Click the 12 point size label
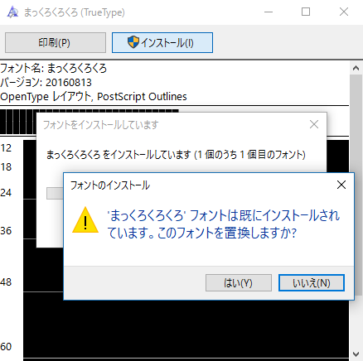The width and height of the screenshot is (363, 361). (6, 148)
